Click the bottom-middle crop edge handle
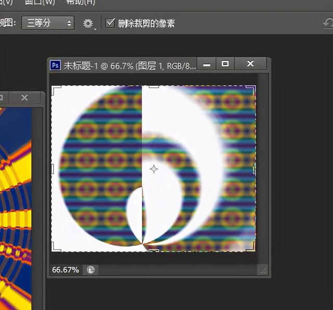 [154, 251]
